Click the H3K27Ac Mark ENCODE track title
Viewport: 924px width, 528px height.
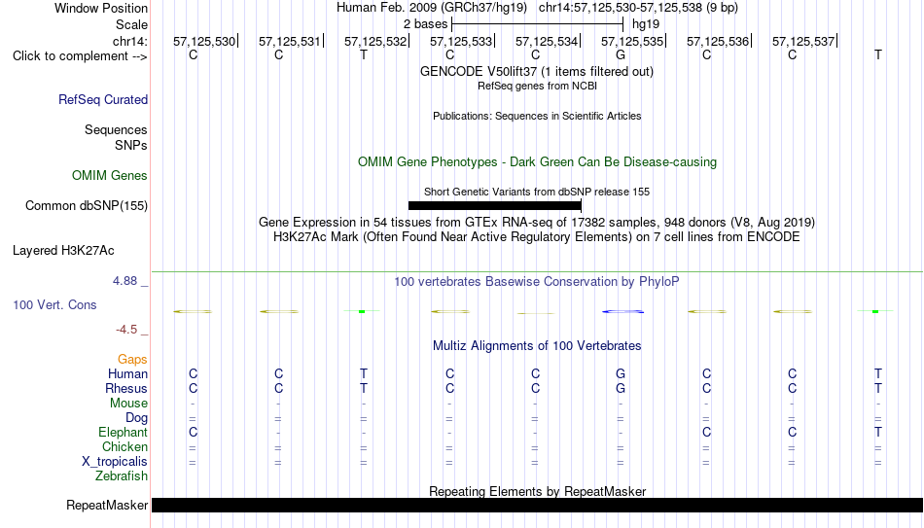click(x=537, y=237)
